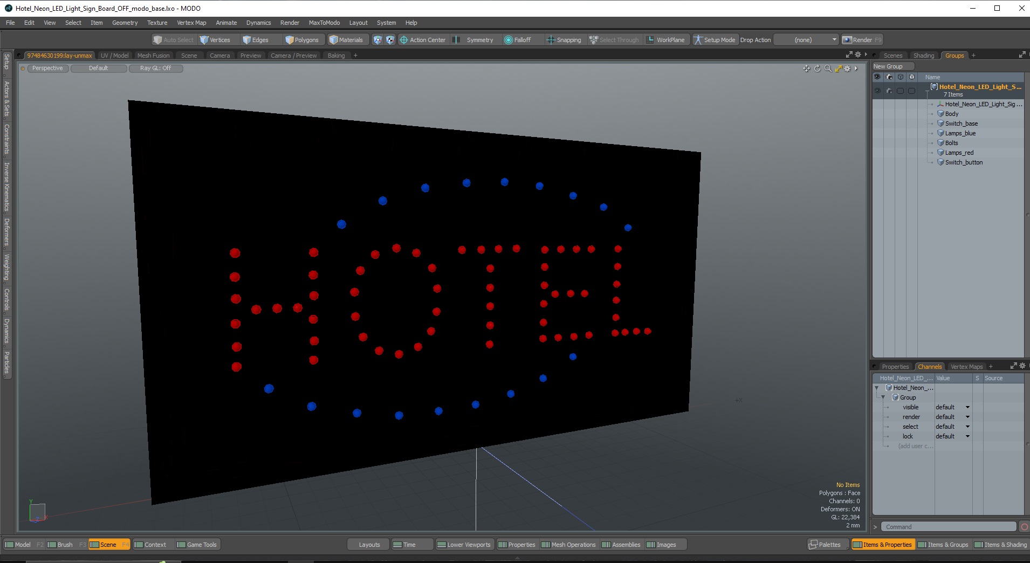The height and width of the screenshot is (563, 1030).
Task: Open the WorkPlane options
Action: click(x=666, y=40)
